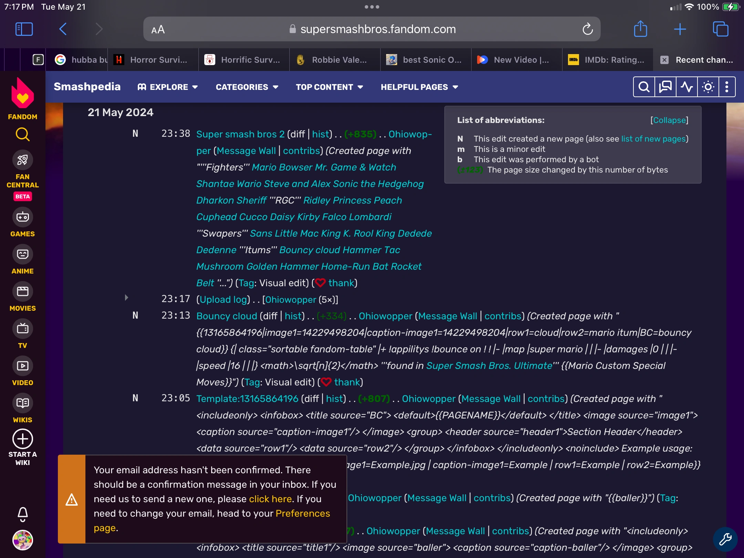Reload the page in address bar
744x558 pixels.
(x=588, y=29)
